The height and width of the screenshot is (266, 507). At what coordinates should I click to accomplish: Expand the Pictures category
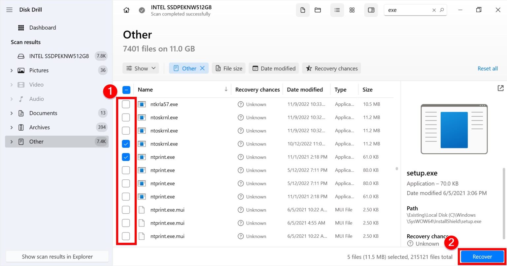(12, 70)
